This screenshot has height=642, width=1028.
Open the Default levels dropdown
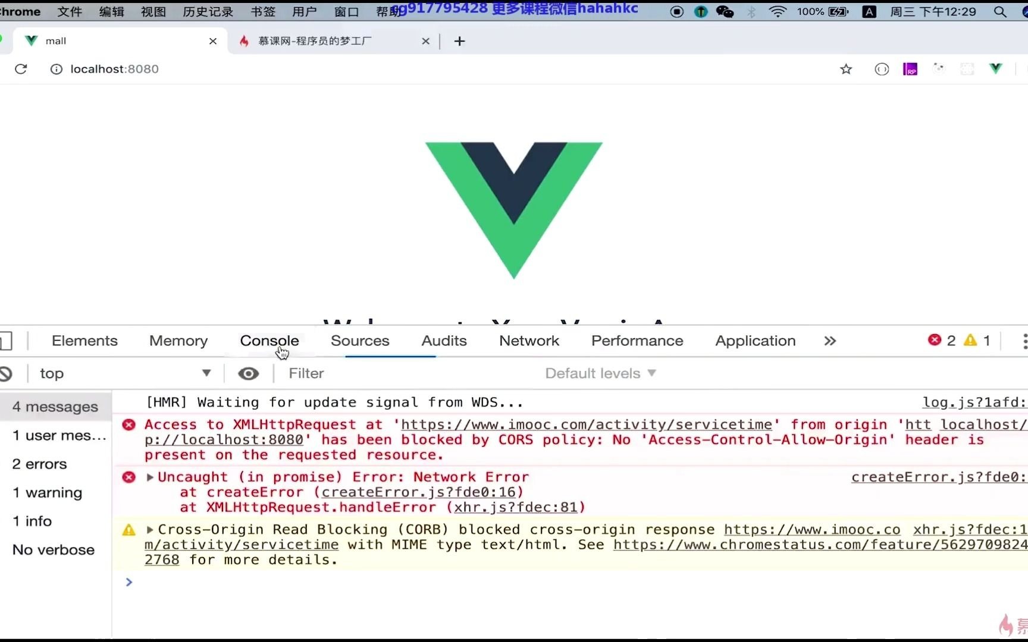tap(600, 373)
